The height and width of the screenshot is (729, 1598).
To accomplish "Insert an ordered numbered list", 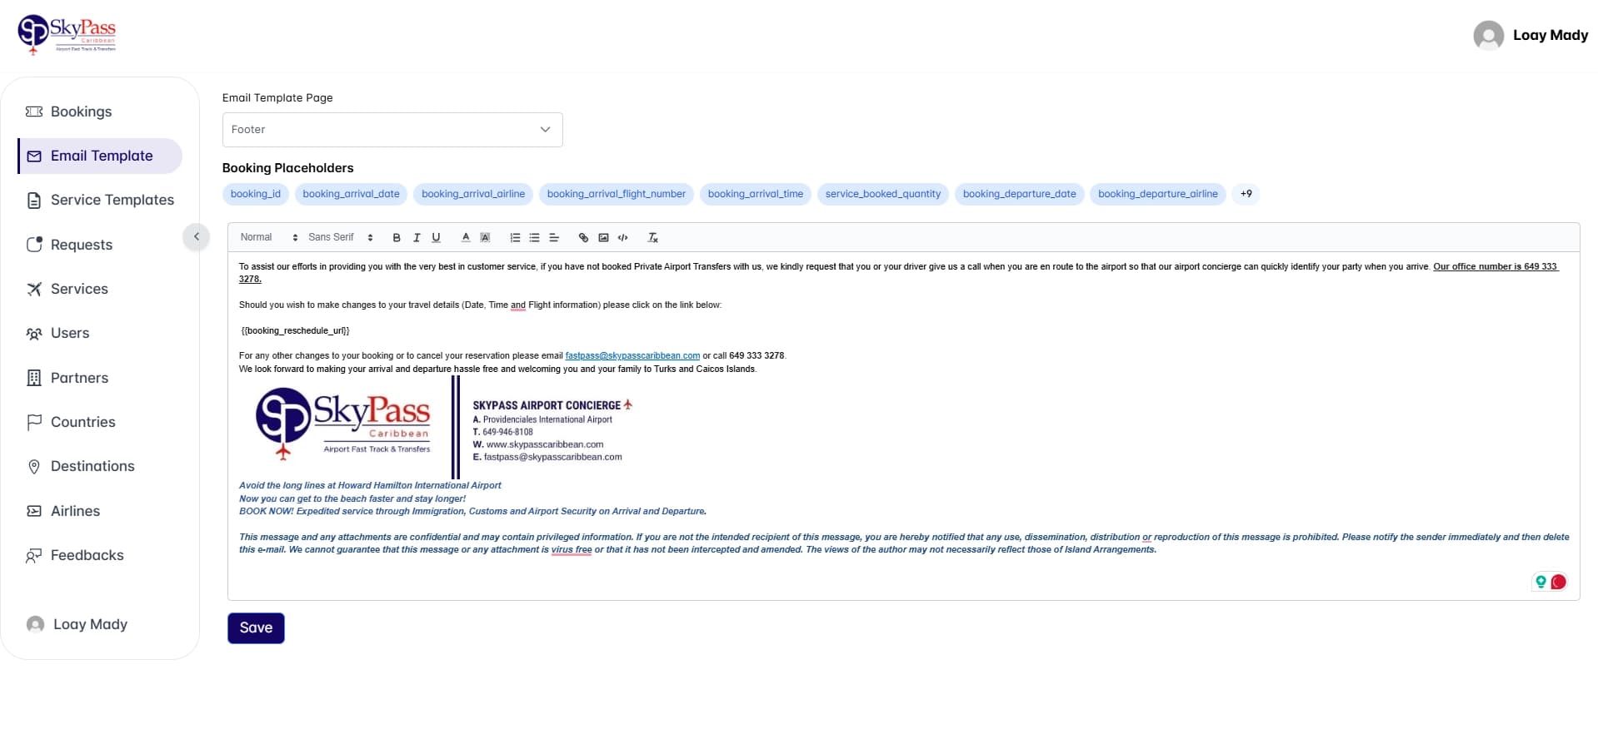I will 515,238.
